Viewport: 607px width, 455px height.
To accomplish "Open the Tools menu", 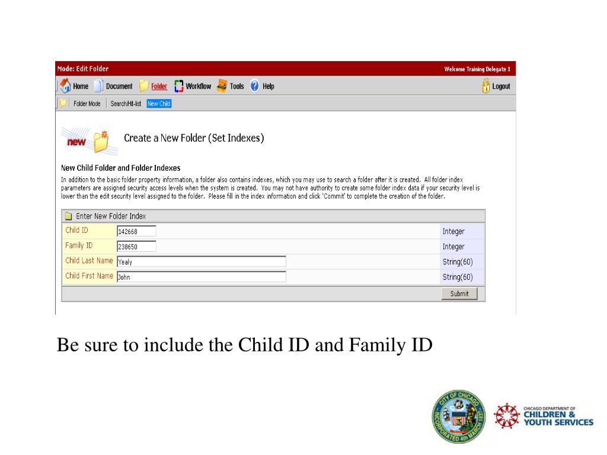I will pos(237,86).
